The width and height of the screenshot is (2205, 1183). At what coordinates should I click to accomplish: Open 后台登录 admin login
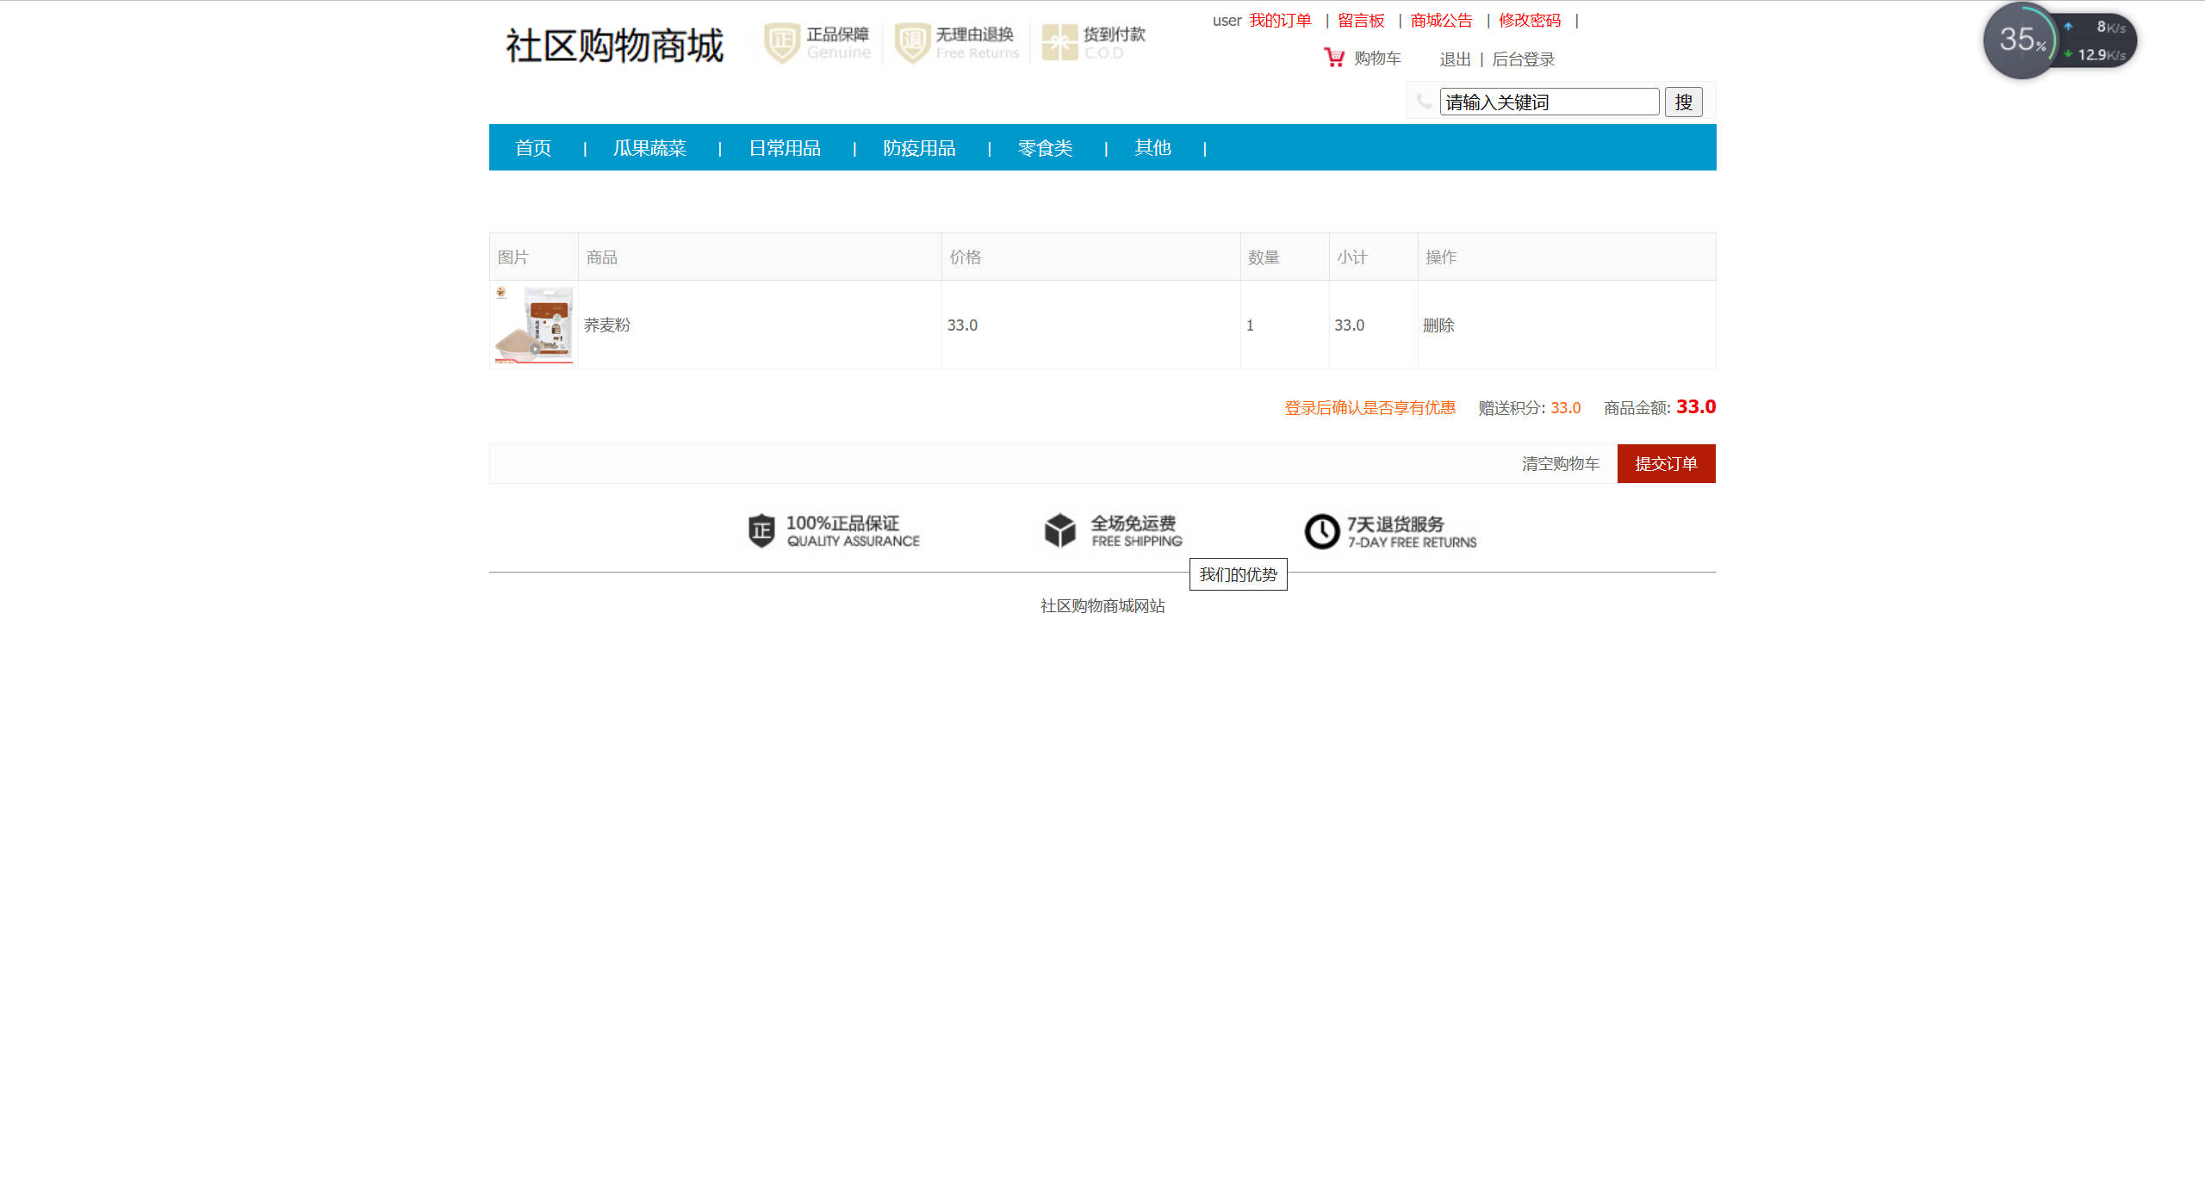tap(1525, 59)
